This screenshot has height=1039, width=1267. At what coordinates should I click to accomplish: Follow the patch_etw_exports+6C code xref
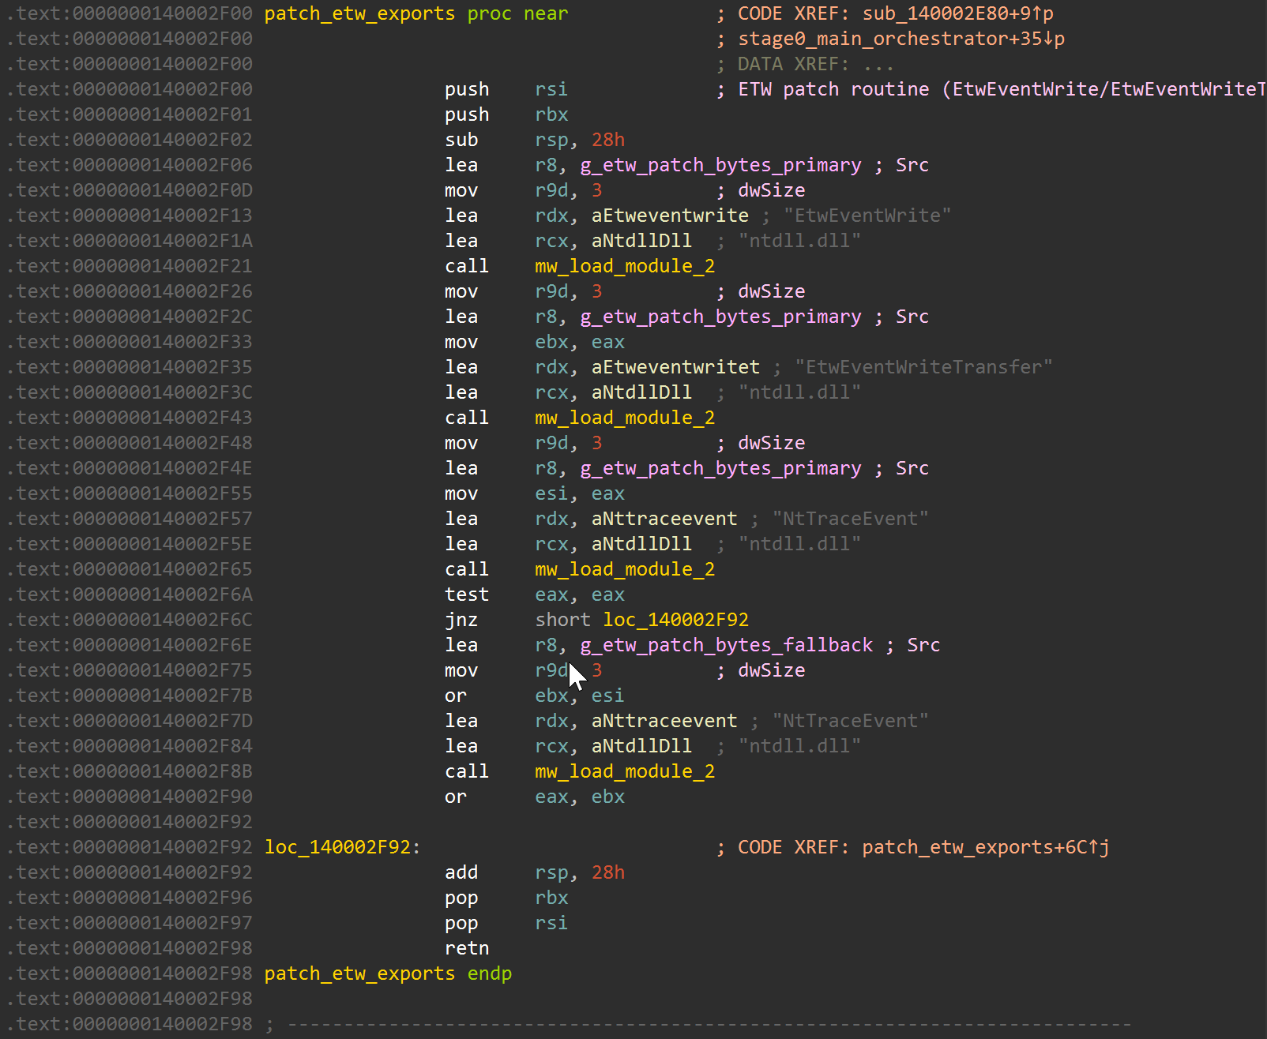click(x=984, y=847)
